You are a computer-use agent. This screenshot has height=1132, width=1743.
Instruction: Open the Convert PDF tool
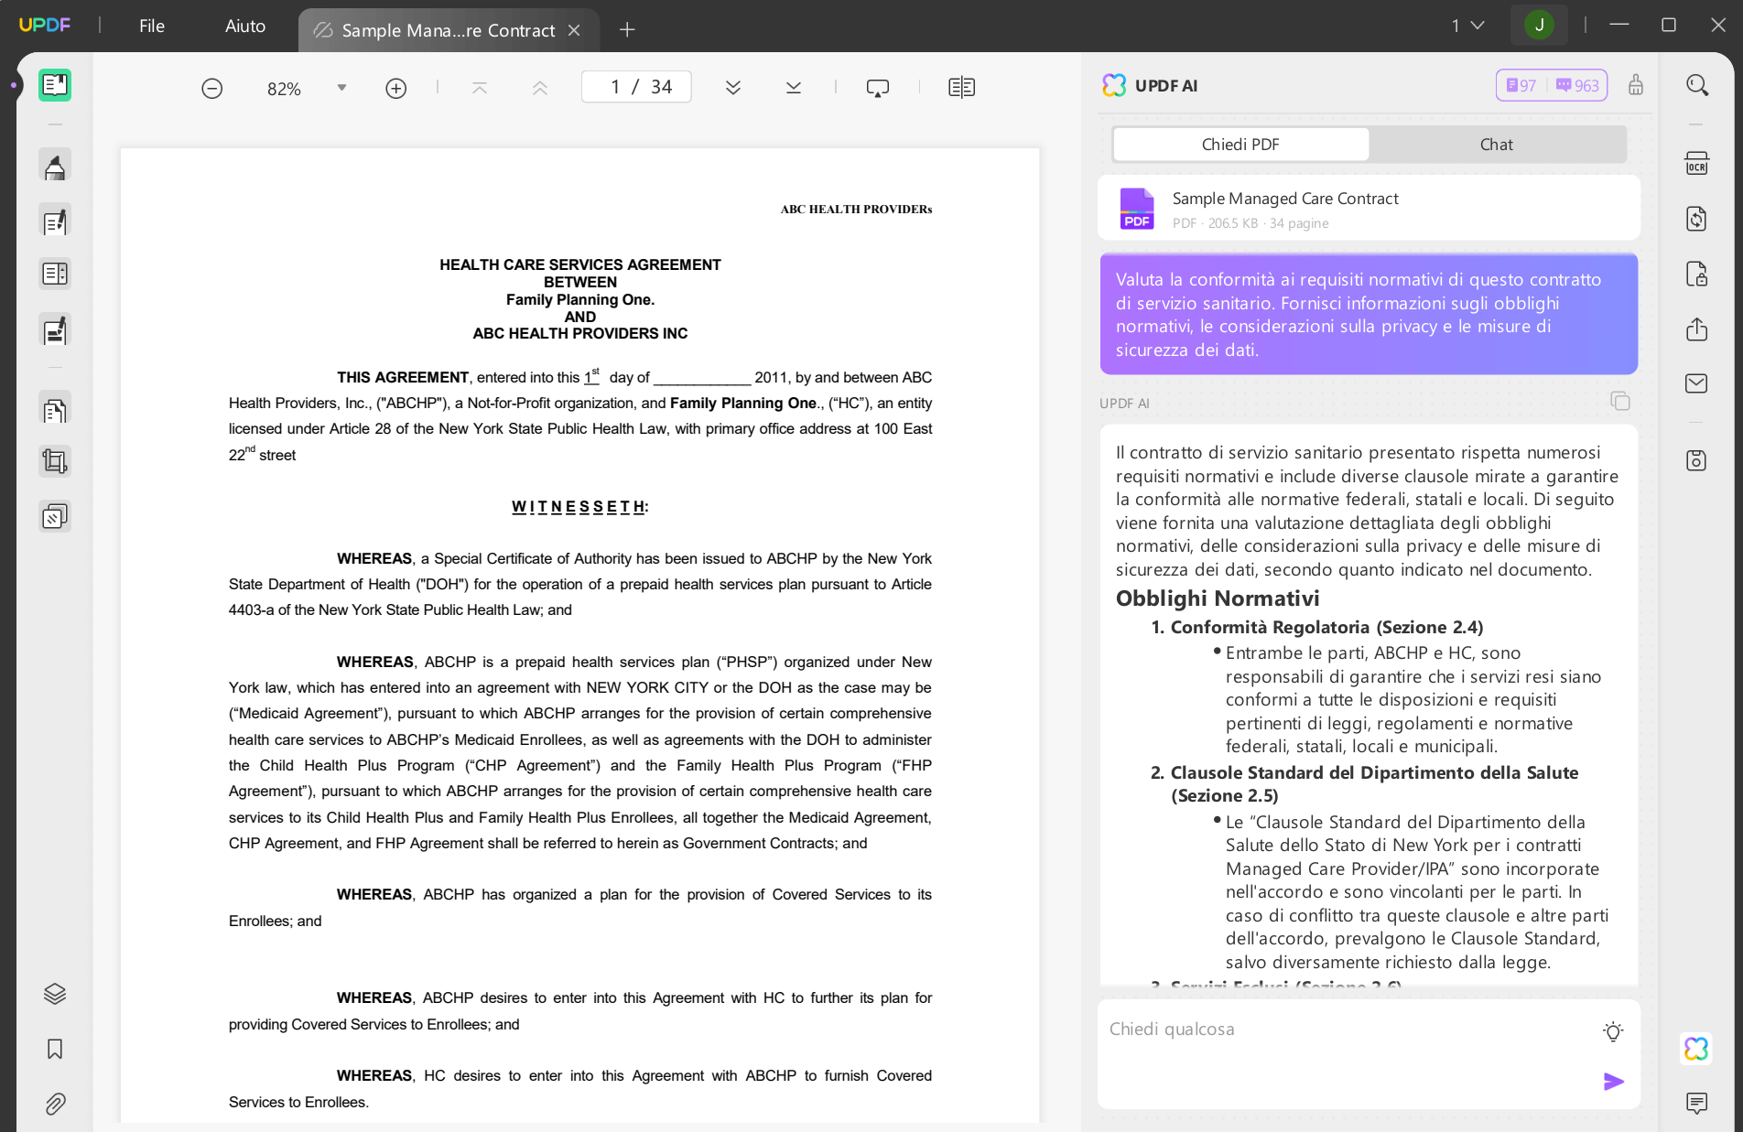tap(1697, 219)
